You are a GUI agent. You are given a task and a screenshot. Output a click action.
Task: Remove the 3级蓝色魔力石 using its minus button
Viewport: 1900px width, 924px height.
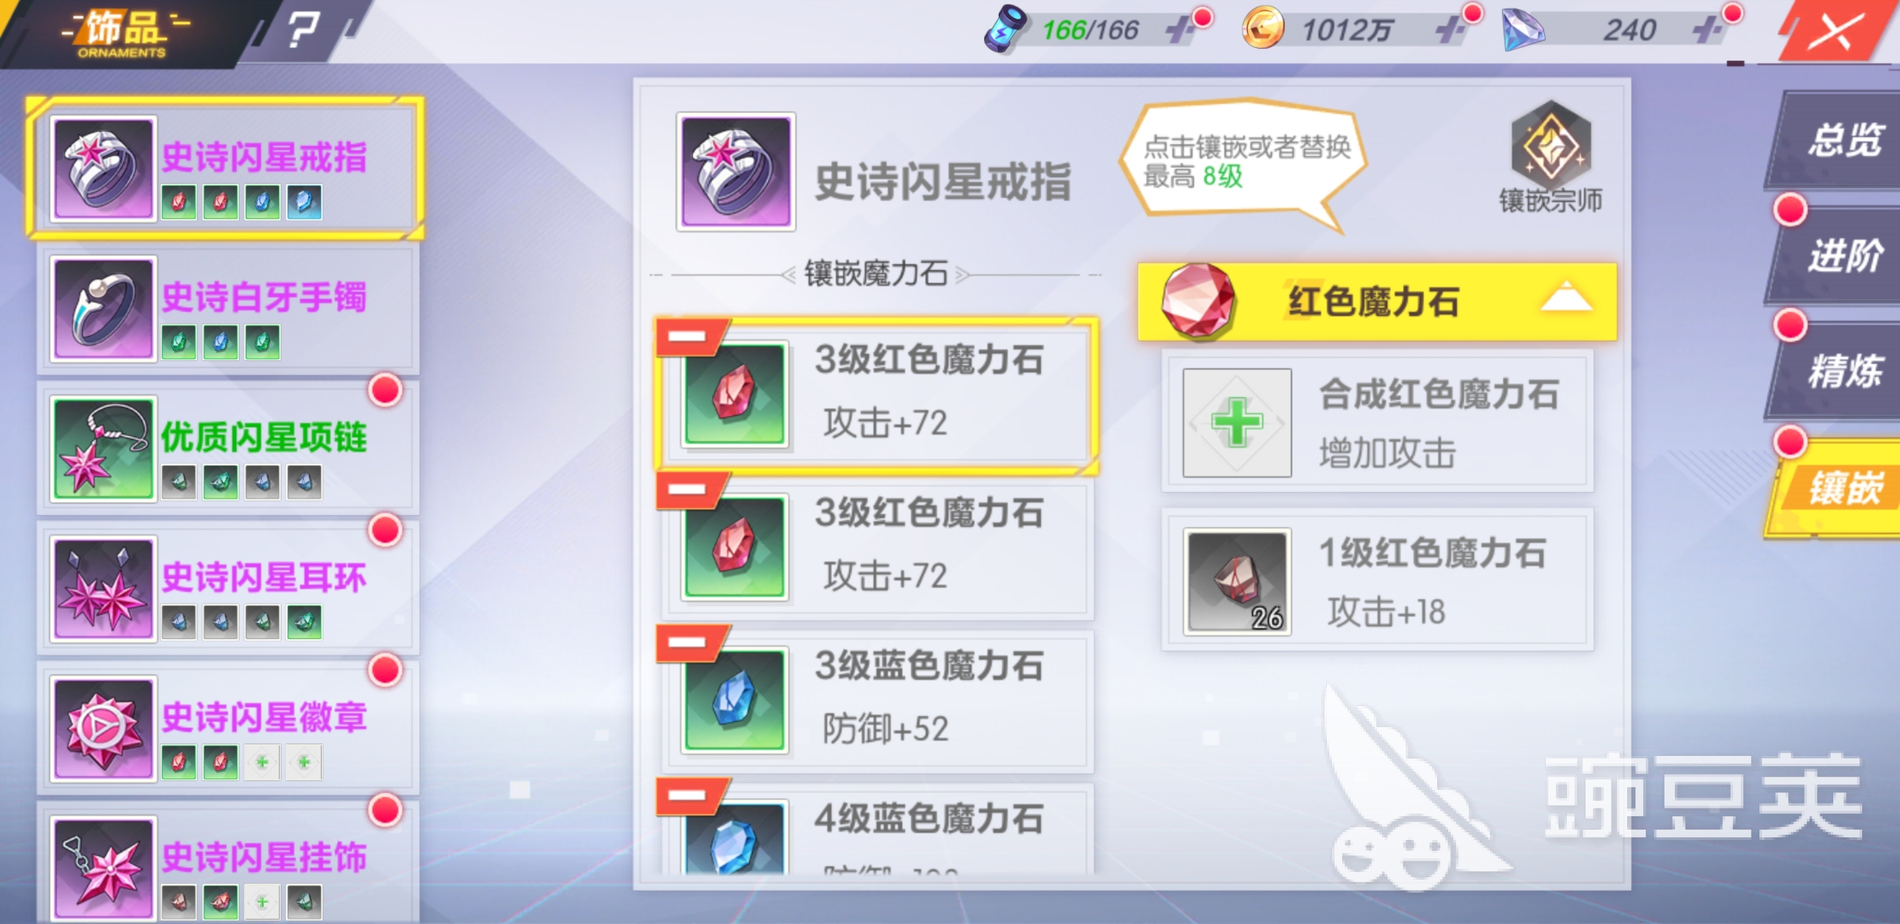pyautogui.click(x=687, y=642)
